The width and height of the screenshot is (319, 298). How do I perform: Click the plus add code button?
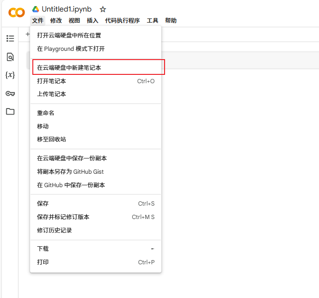pyautogui.click(x=27, y=34)
